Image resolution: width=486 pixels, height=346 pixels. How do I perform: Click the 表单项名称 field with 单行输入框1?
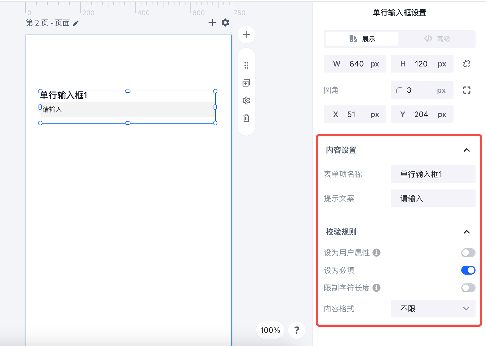(433, 174)
